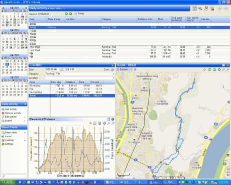
Task: Expand the Select view submenu
Action: (25, 133)
